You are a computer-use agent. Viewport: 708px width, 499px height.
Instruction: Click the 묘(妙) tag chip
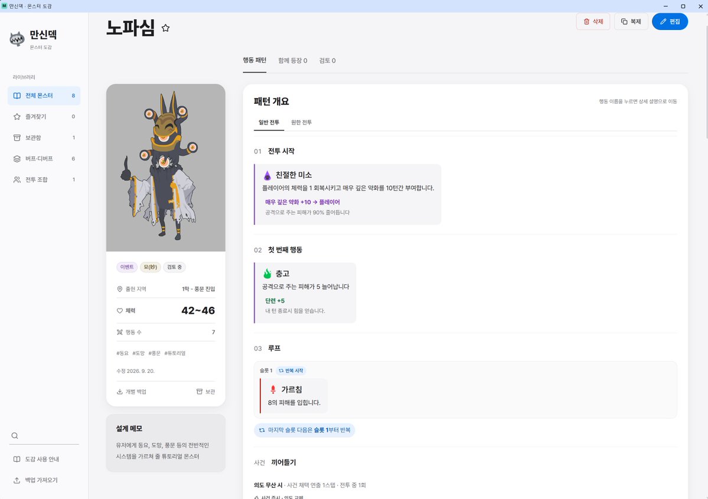point(150,267)
